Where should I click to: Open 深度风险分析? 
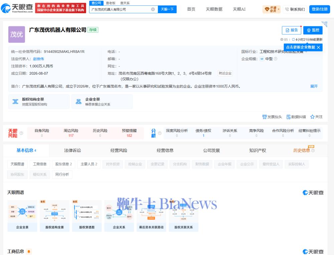click(x=177, y=133)
